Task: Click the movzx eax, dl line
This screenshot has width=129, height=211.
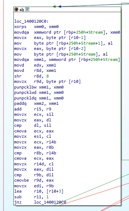Action: tap(33, 120)
